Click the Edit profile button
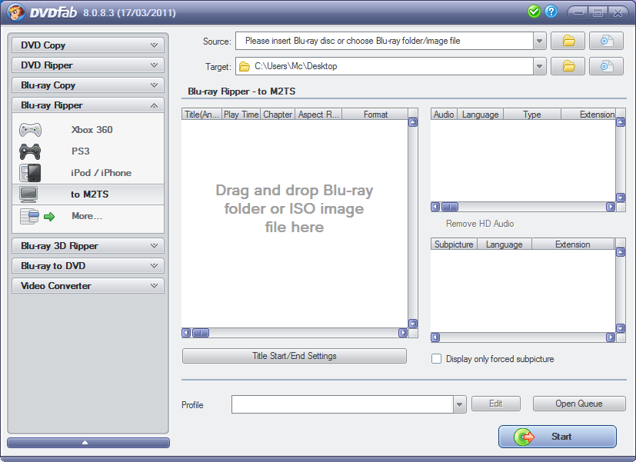The image size is (636, 462). point(496,404)
